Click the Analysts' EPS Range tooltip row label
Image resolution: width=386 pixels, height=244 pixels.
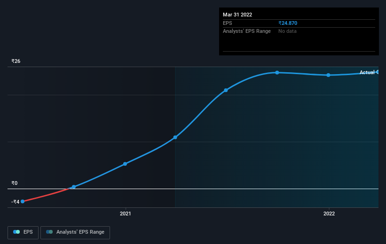247,31
